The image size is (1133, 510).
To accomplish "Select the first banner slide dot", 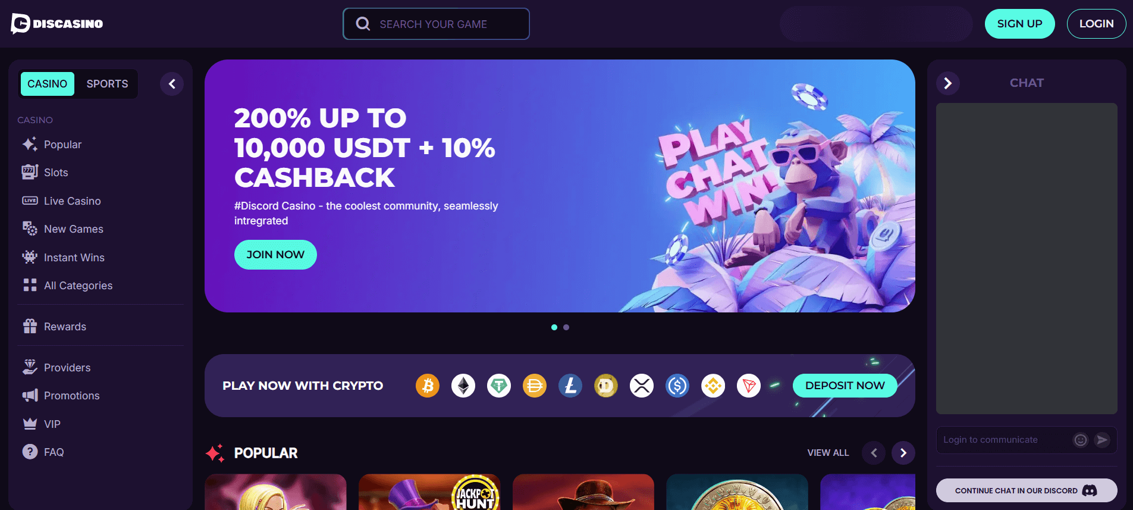I will pos(554,327).
